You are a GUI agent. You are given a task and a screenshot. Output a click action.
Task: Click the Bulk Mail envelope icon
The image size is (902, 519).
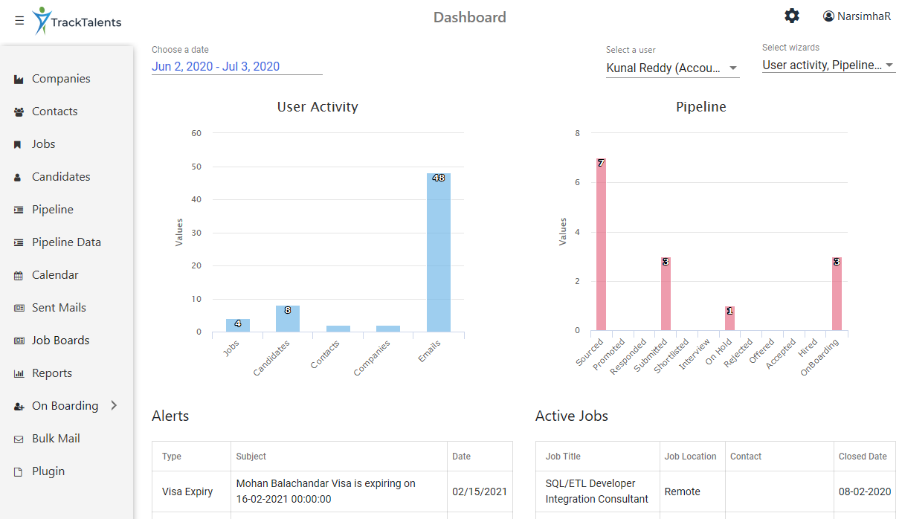click(19, 439)
